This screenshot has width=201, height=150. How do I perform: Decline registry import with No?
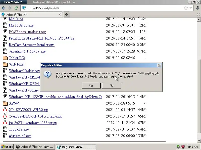(112, 85)
